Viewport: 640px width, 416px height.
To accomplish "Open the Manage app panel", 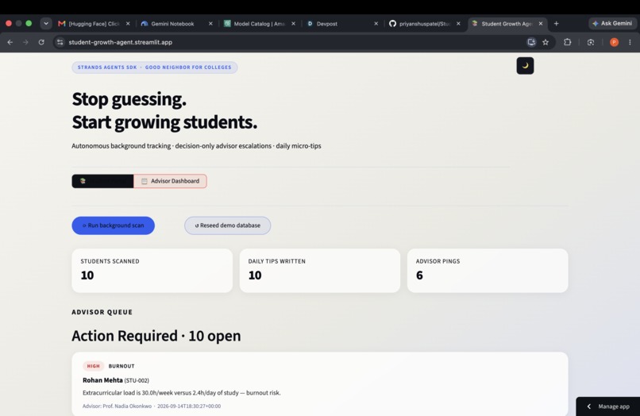I will tap(608, 406).
